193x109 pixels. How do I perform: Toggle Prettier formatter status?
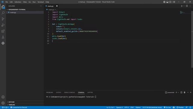pos(180,107)
